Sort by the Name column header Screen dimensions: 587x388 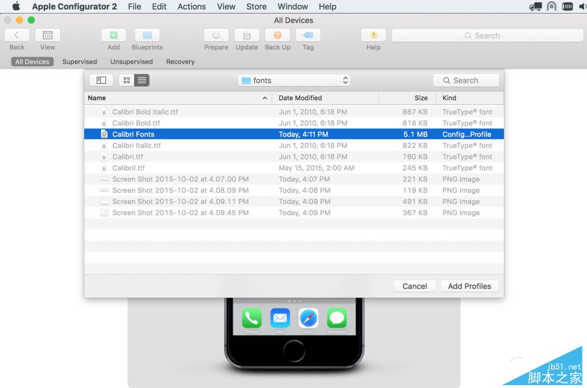pos(178,97)
